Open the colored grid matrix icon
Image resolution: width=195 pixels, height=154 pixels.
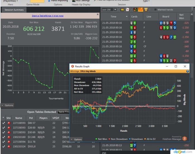(x=135, y=10)
